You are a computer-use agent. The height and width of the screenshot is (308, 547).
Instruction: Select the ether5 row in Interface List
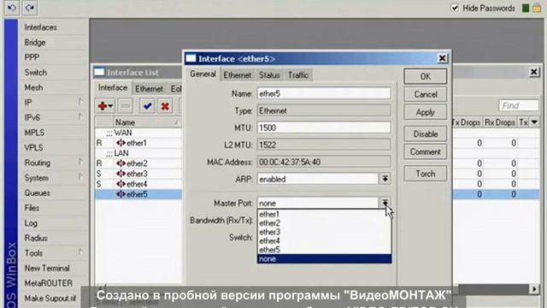pyautogui.click(x=138, y=194)
